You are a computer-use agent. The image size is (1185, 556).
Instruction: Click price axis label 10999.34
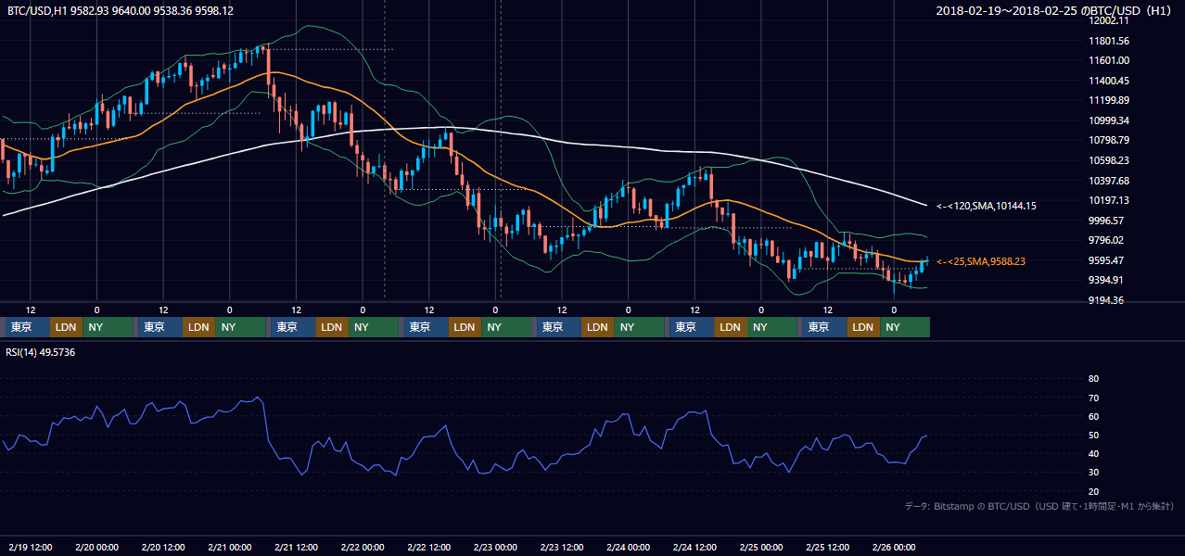point(1109,120)
